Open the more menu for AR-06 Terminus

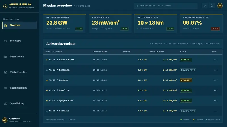click(x=216, y=111)
